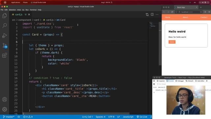Click the Card symbol breadcrumb

(x=61, y=20)
